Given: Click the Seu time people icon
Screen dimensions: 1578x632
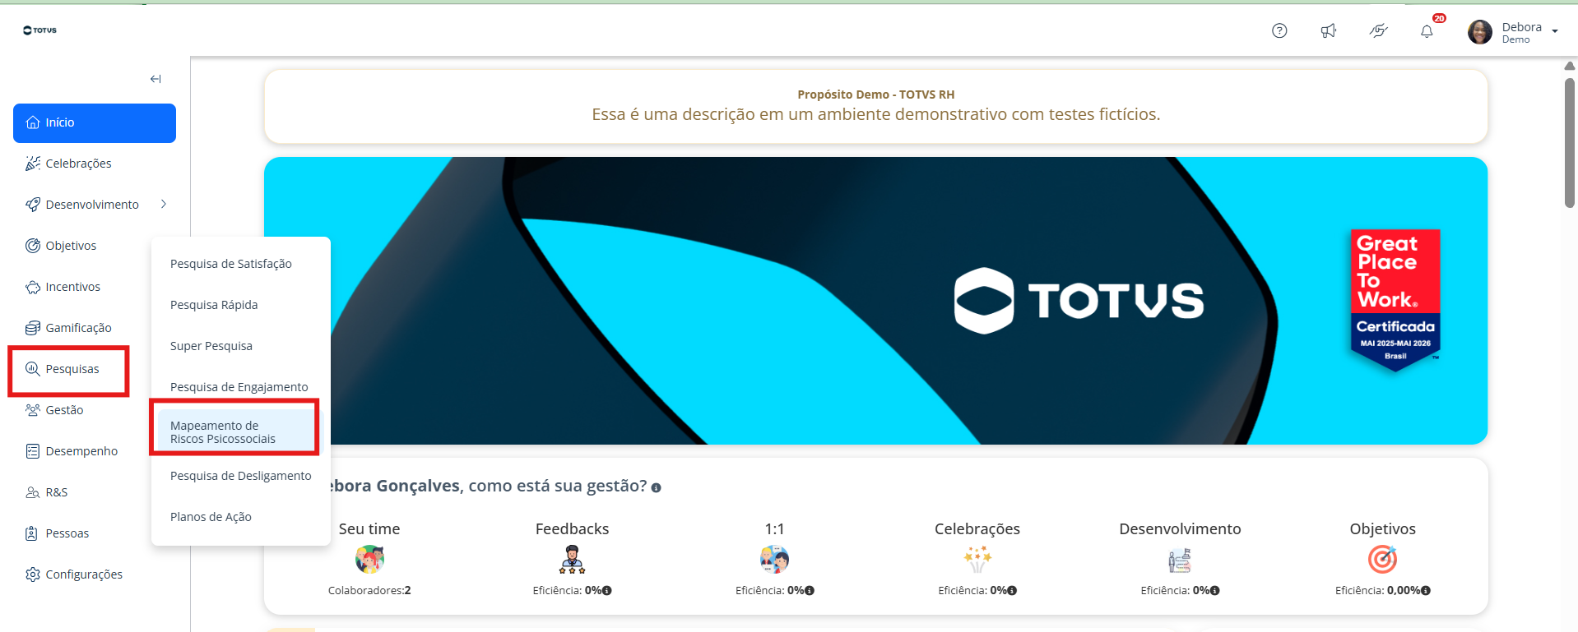Looking at the screenshot, I should (369, 560).
